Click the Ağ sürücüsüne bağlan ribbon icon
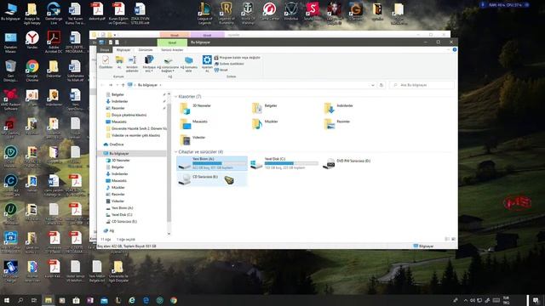The height and width of the screenshot is (306, 545). click(168, 64)
